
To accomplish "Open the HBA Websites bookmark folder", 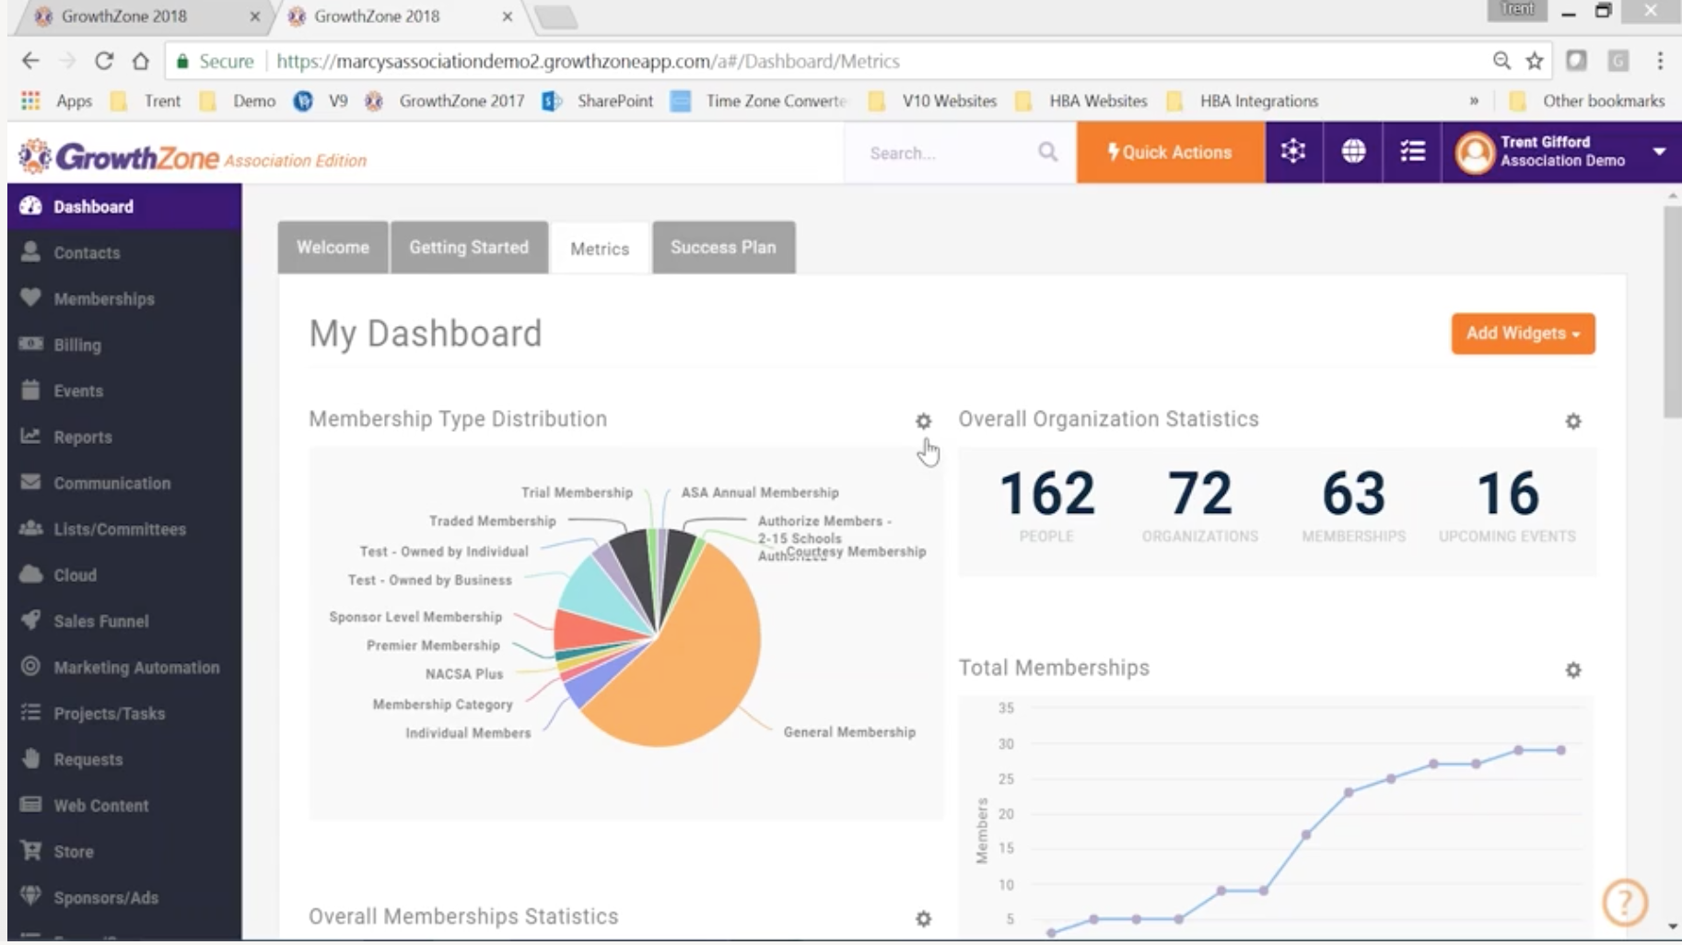I will click(1081, 101).
